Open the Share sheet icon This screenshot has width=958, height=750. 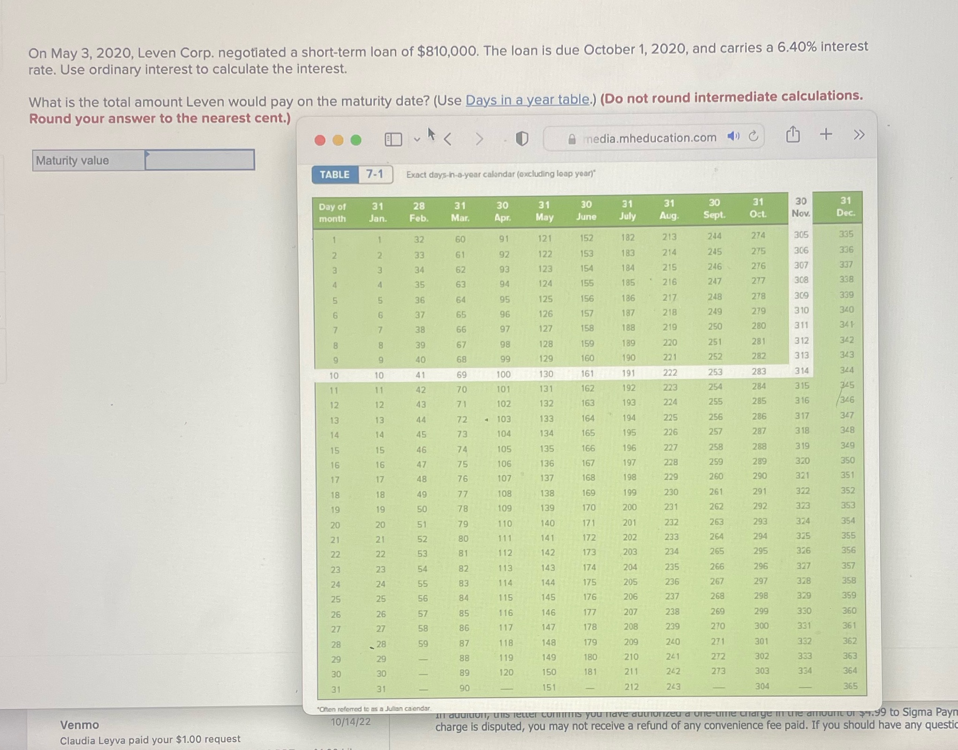tap(792, 135)
